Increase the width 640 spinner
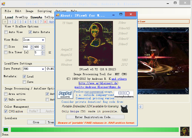 click(32, 46)
